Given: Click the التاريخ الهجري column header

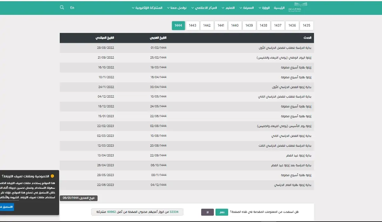Looking at the screenshot, I should pyautogui.click(x=158, y=38).
